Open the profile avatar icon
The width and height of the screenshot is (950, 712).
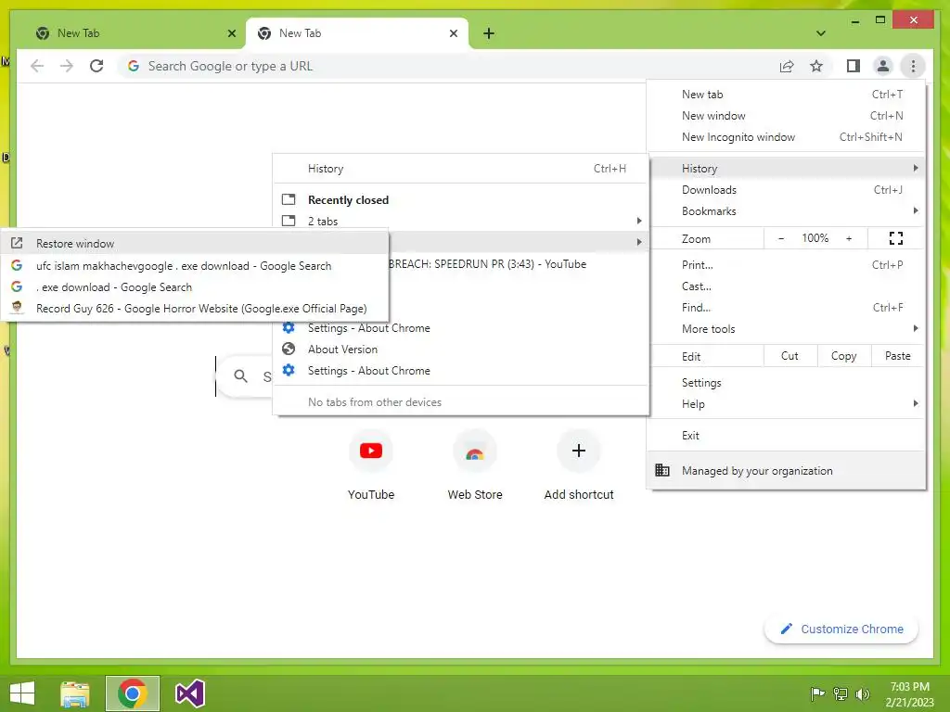(883, 66)
